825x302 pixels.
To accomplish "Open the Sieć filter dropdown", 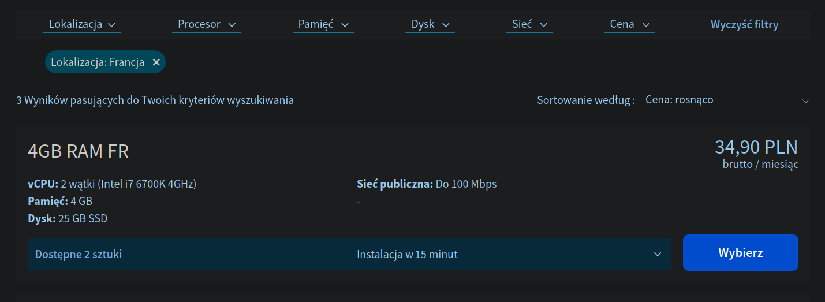I will coord(529,24).
